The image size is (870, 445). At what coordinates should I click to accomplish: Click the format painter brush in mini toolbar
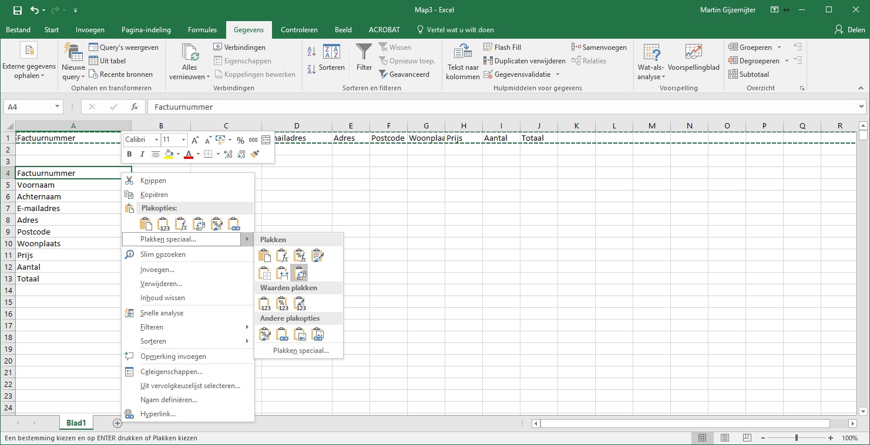pos(254,154)
